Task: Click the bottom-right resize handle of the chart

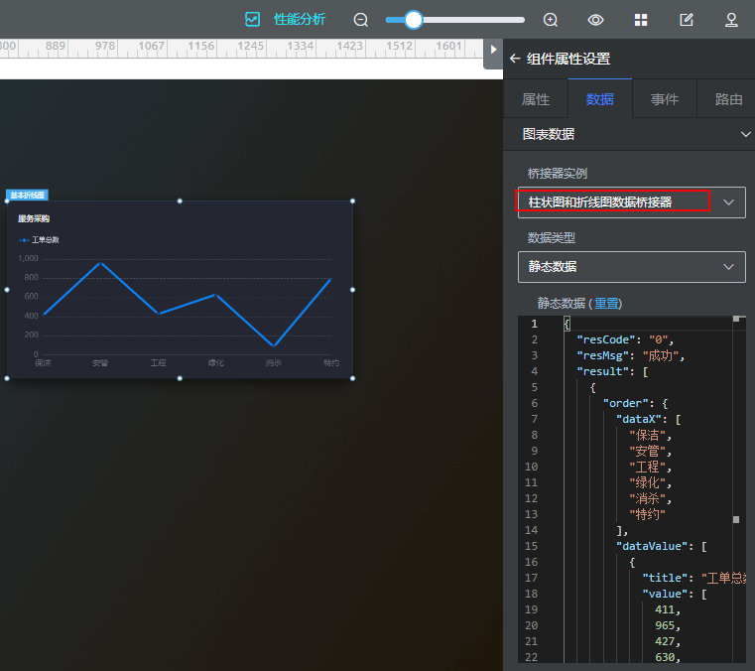Action: 352,378
